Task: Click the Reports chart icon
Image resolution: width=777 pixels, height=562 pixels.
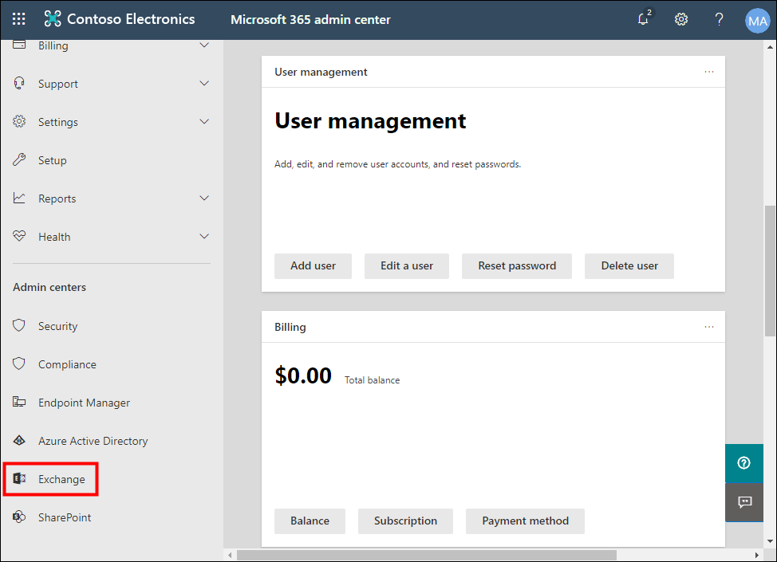Action: [x=19, y=198]
